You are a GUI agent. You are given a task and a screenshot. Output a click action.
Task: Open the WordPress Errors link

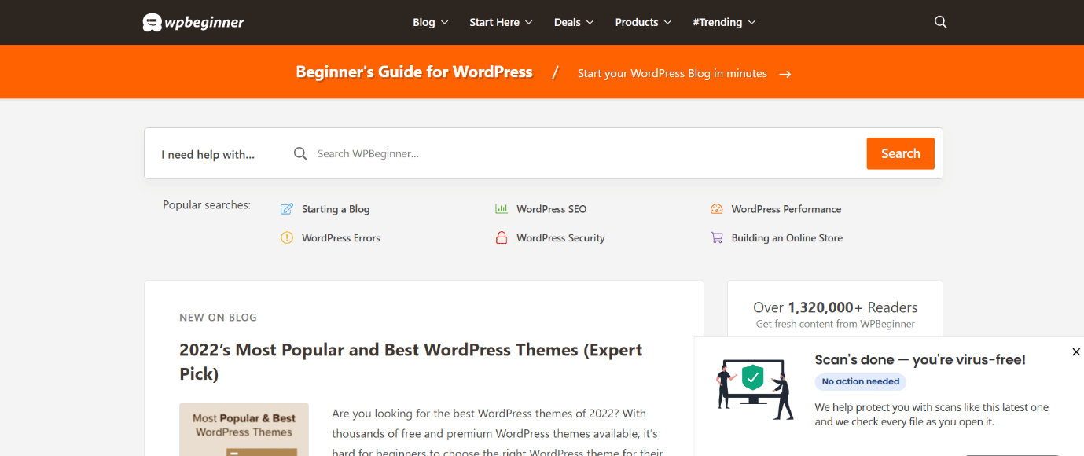pos(341,237)
